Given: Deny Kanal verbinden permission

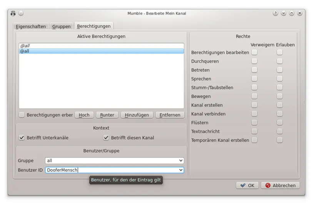Looking at the screenshot, I should coord(254,114).
